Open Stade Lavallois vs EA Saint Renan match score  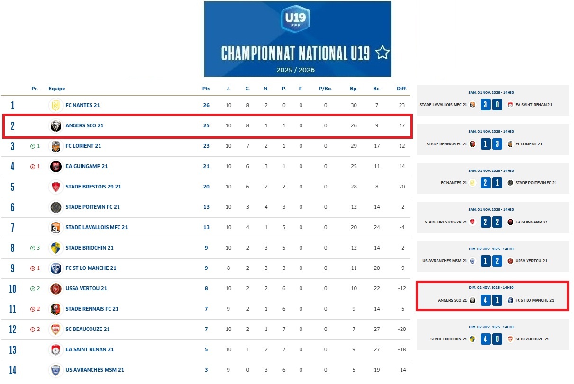pyautogui.click(x=491, y=105)
